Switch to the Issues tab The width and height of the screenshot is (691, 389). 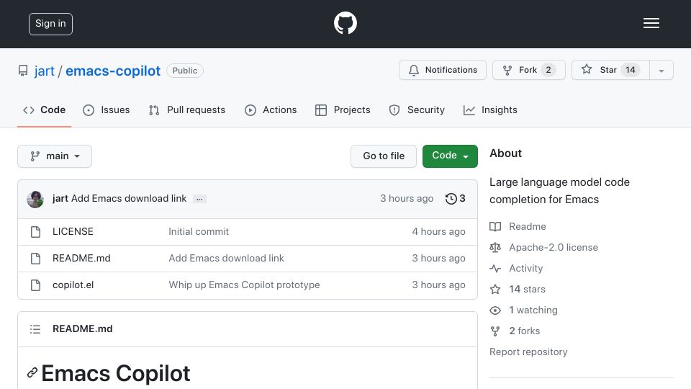pyautogui.click(x=107, y=109)
